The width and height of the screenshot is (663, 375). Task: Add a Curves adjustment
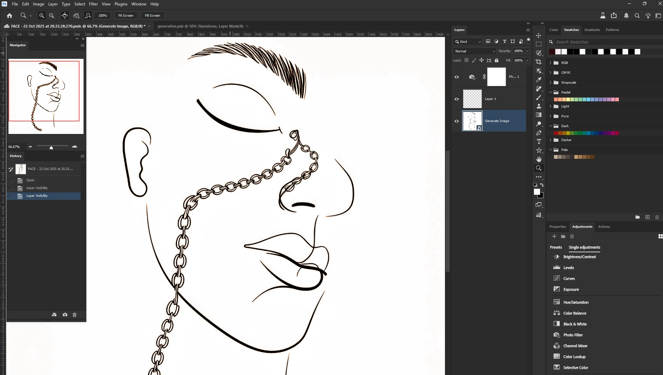pyautogui.click(x=569, y=278)
